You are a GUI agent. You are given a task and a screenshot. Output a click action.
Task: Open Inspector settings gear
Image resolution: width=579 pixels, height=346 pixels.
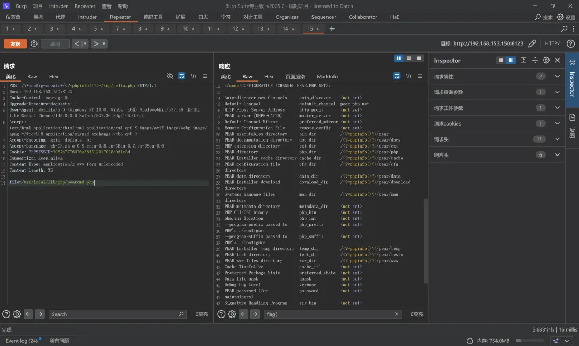tap(546, 61)
